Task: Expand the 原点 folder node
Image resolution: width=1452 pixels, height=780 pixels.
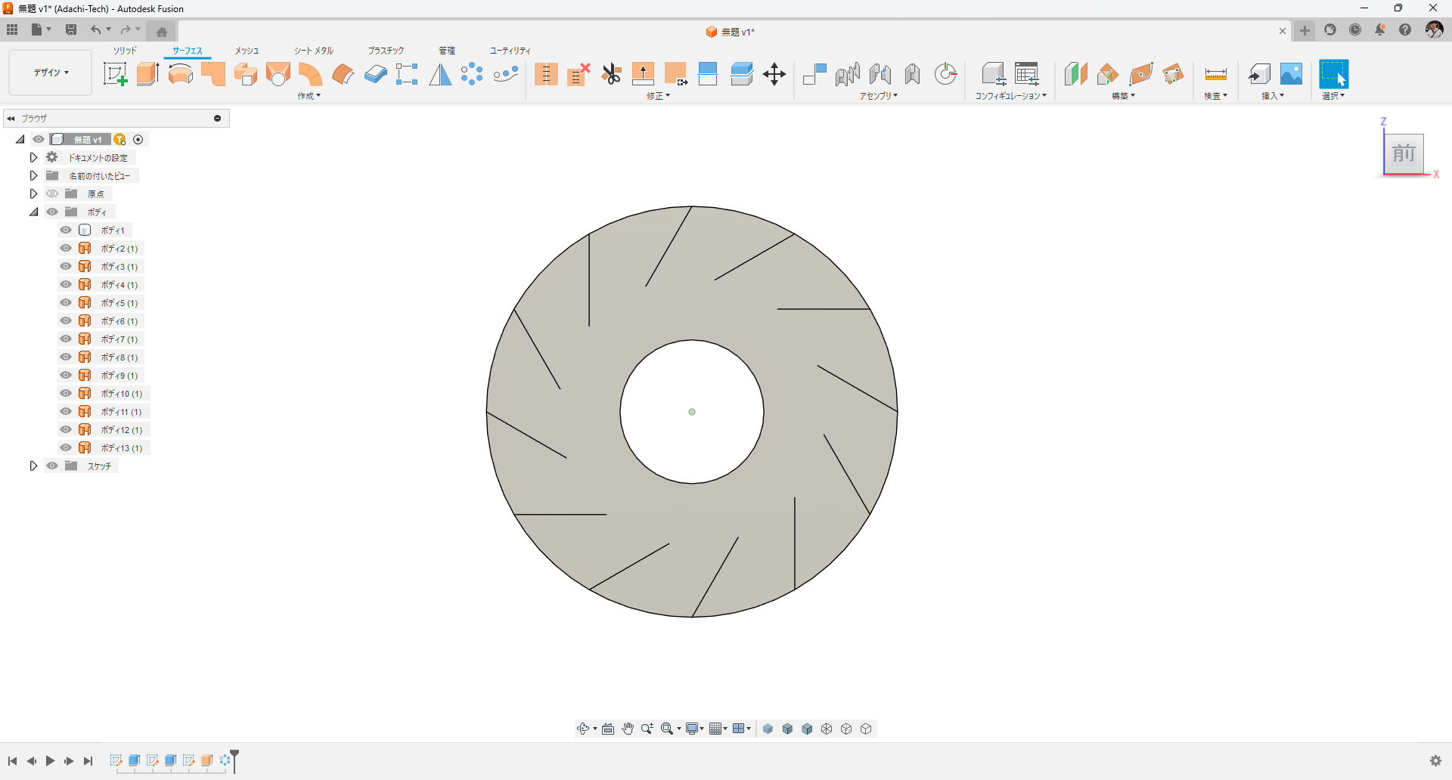Action: [x=33, y=193]
